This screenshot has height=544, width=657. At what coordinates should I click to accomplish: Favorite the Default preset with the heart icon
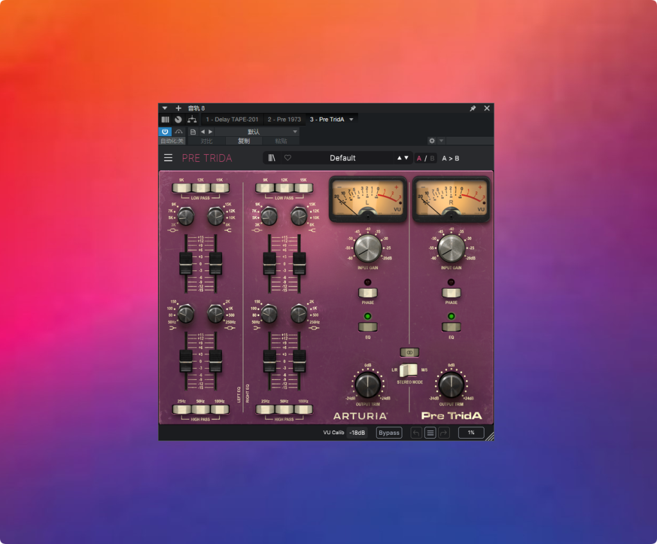pos(288,158)
